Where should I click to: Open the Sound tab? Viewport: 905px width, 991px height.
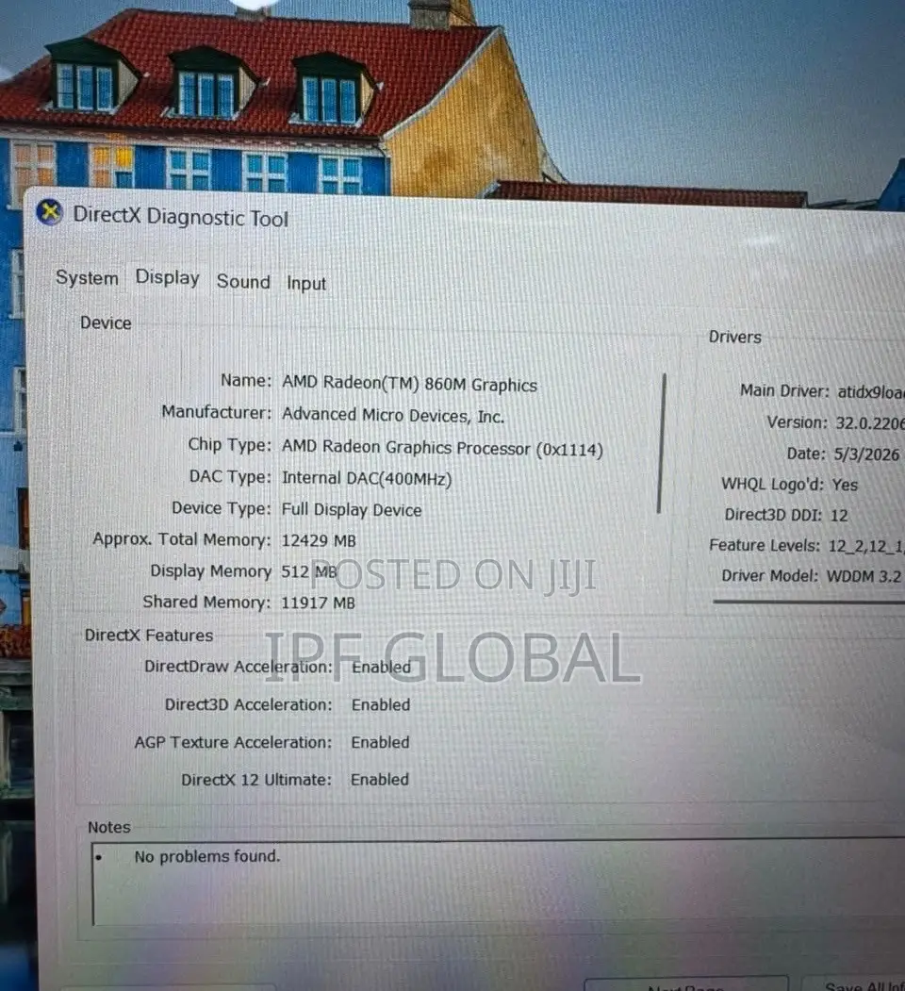pos(243,281)
